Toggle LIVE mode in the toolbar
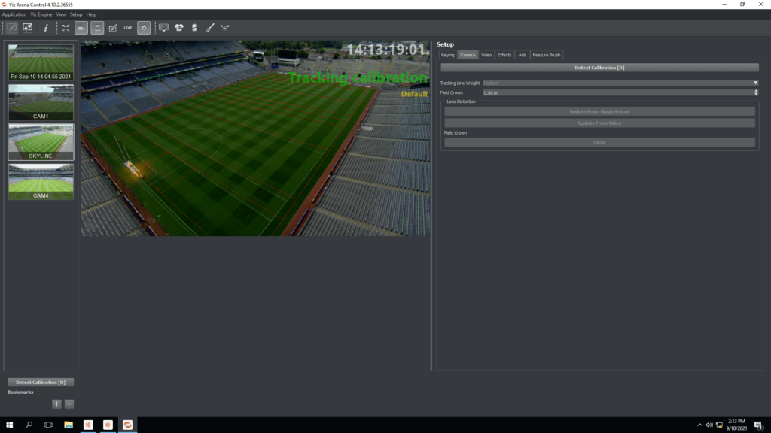771x433 pixels. click(x=128, y=27)
